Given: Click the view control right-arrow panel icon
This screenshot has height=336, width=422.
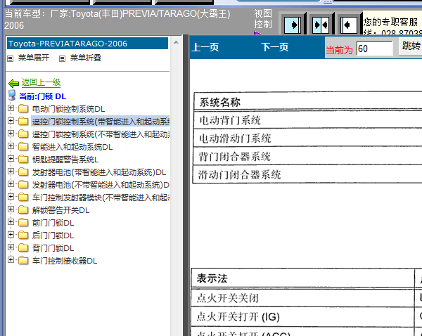Looking at the screenshot, I should [293, 25].
